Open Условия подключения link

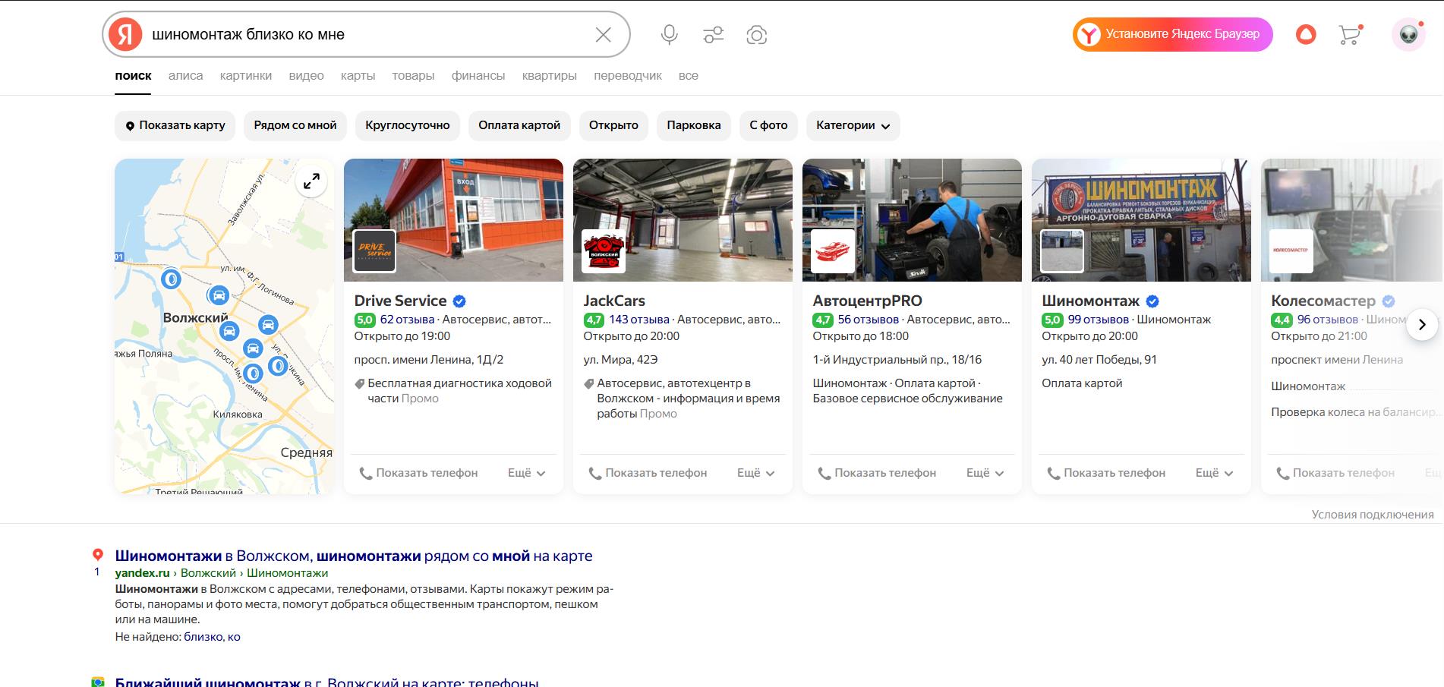[x=1373, y=515]
